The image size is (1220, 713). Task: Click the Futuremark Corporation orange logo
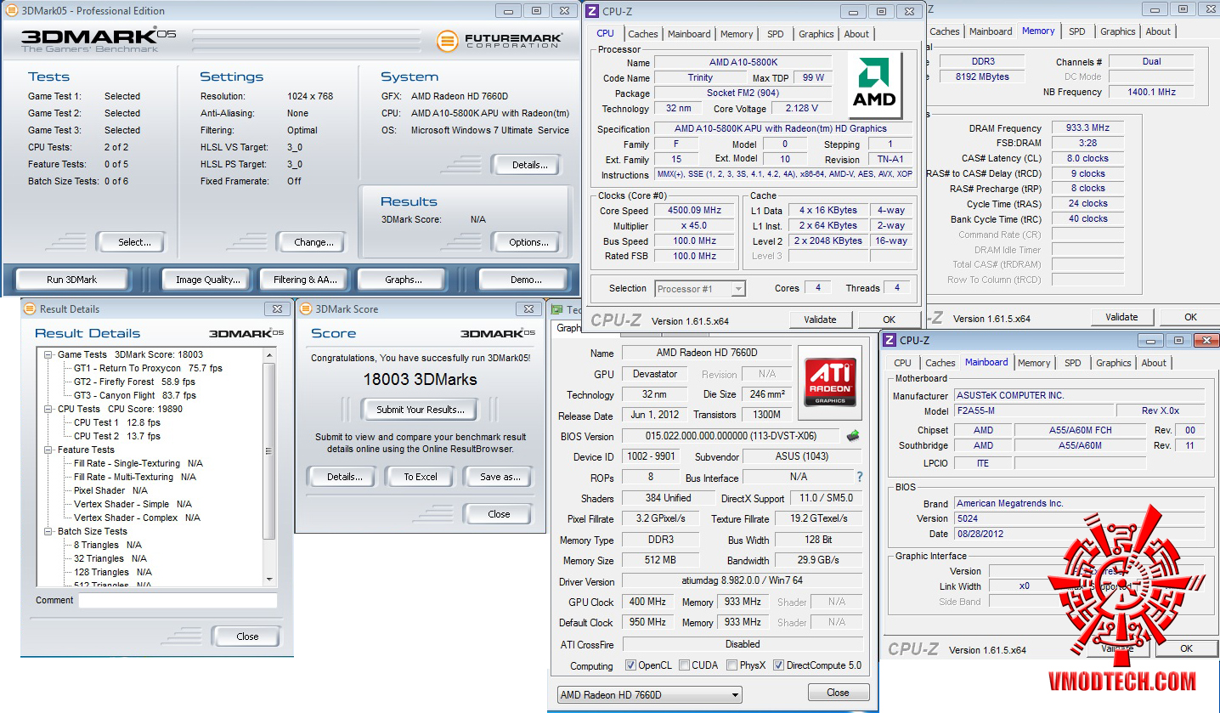(x=448, y=41)
